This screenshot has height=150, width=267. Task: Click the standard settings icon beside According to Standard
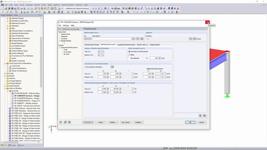(x=112, y=67)
